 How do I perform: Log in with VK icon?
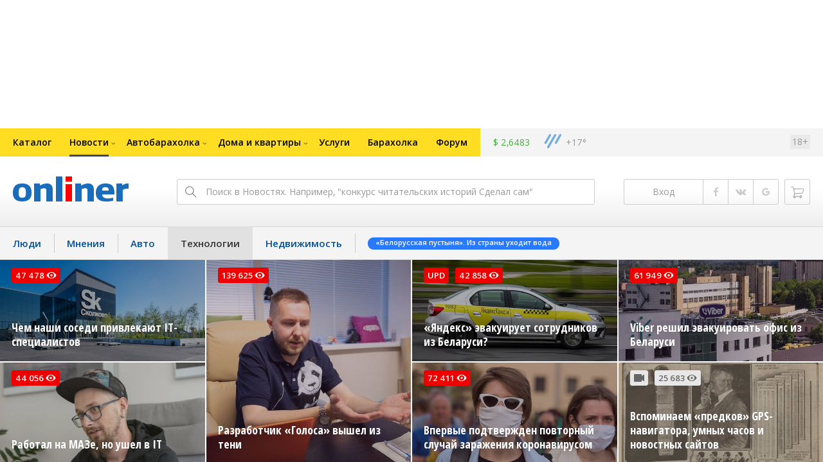tap(741, 192)
